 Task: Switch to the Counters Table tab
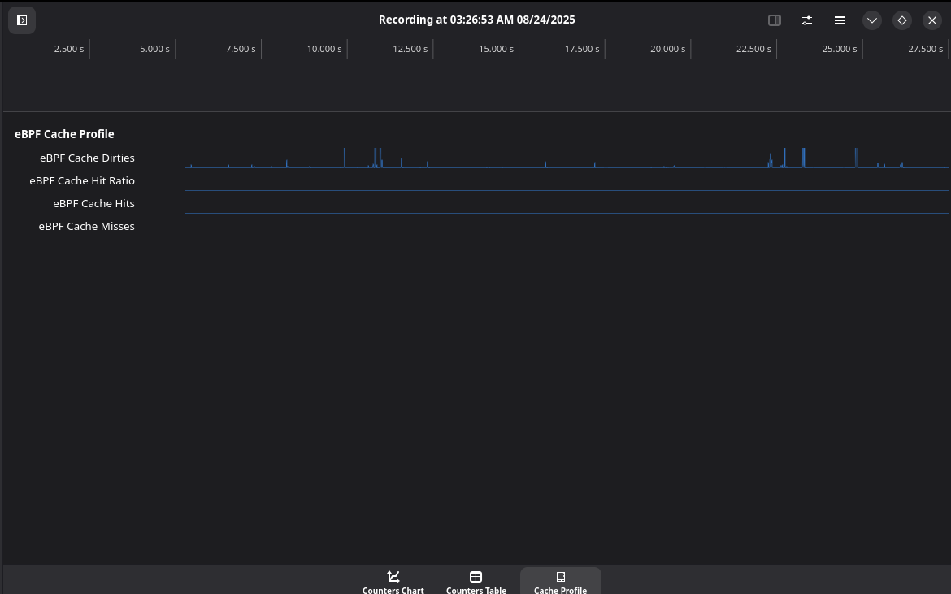[x=476, y=581]
